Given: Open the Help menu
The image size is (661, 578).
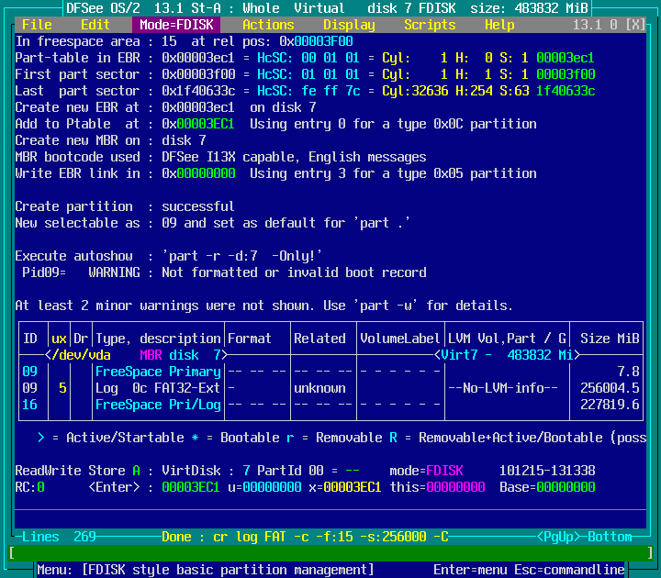Looking at the screenshot, I should (499, 25).
